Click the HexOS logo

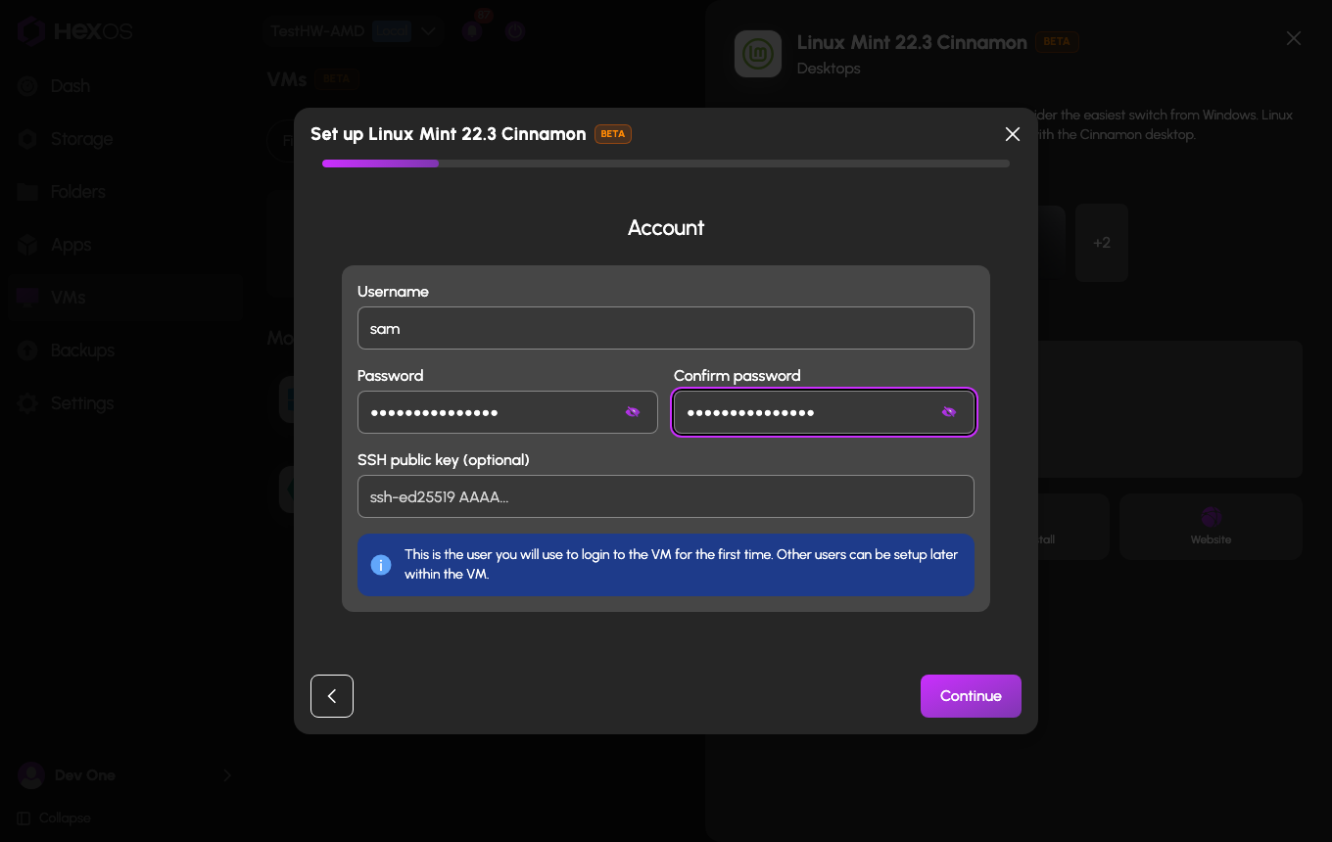(x=74, y=31)
